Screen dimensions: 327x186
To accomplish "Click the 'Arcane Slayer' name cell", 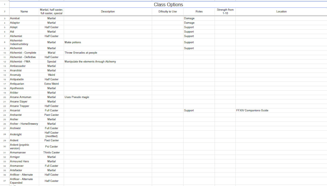I will click(24, 101).
